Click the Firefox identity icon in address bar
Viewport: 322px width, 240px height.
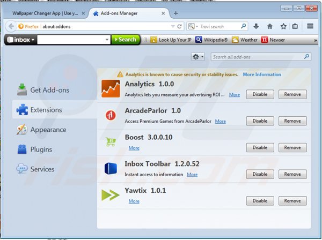[21, 26]
